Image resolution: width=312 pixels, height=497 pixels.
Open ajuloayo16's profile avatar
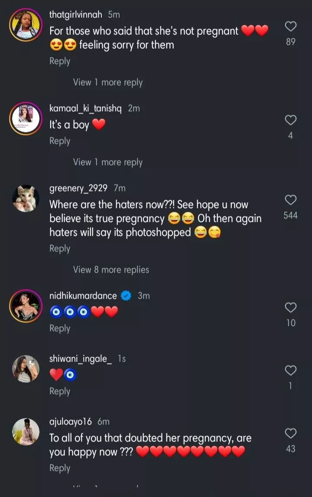click(25, 432)
